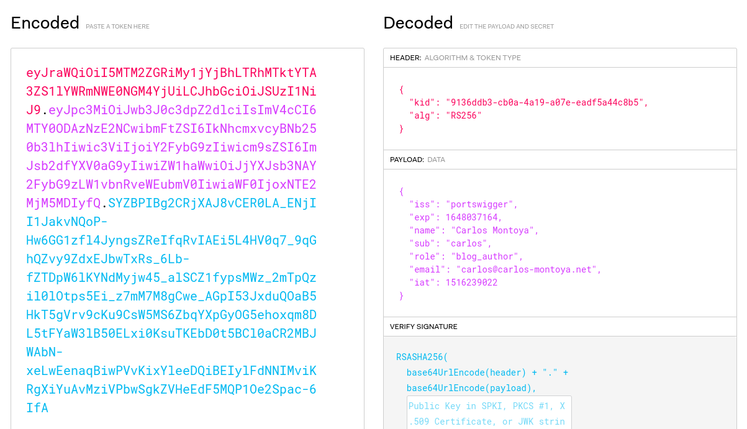Click the blue encoded signature segment
The image size is (747, 429).
pyautogui.click(x=171, y=305)
